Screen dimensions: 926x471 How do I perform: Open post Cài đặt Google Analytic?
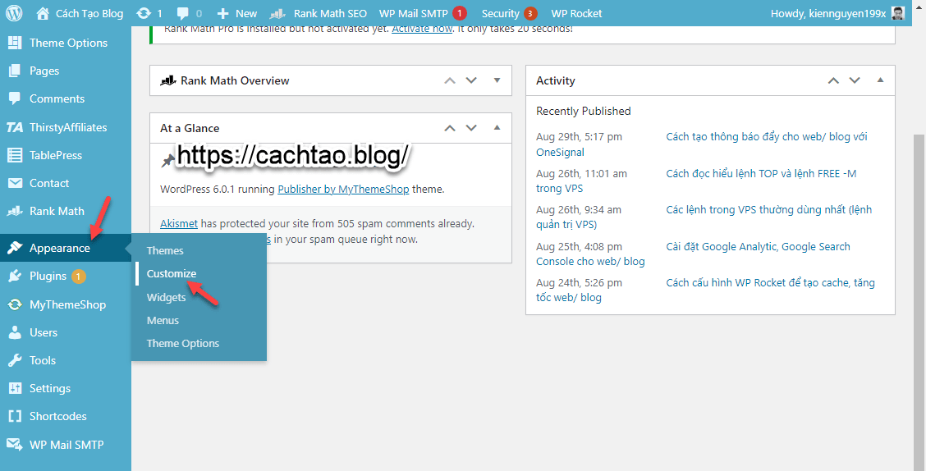759,247
